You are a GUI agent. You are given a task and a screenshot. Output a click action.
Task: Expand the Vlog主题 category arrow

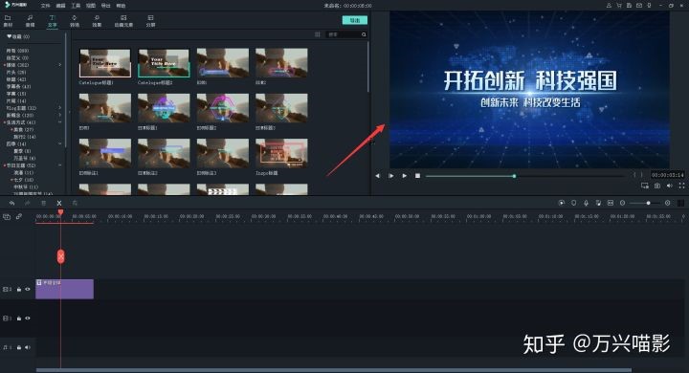point(59,108)
